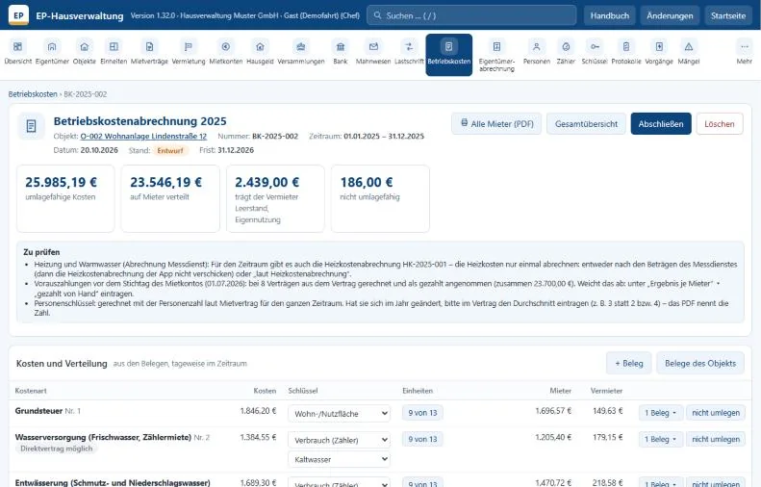Click the 1.846,20 € cost value

[x=258, y=411]
